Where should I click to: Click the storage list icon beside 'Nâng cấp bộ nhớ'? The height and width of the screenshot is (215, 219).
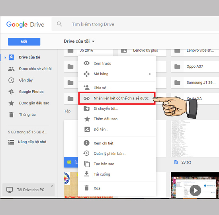[11, 142]
